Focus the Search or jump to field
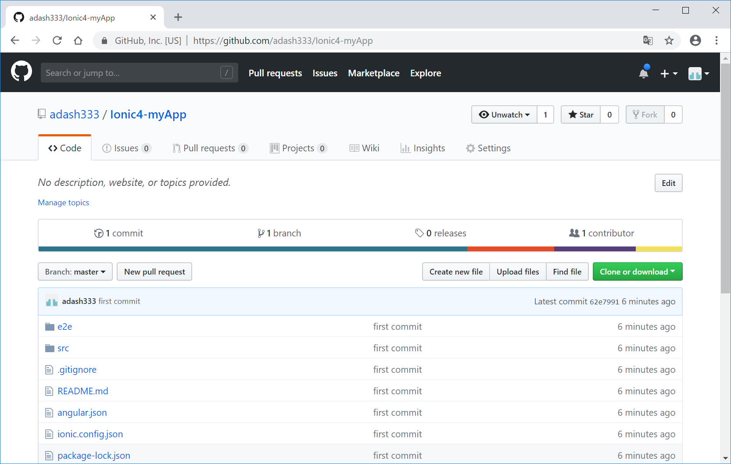731x464 pixels. [132, 73]
